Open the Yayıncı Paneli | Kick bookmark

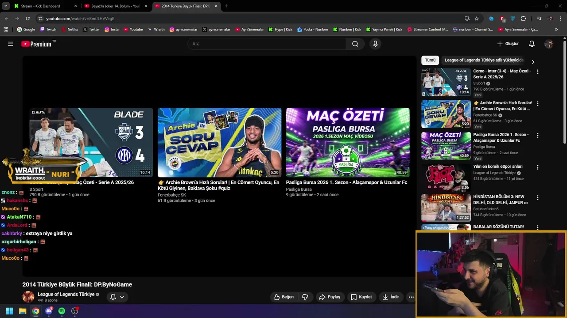tap(384, 30)
